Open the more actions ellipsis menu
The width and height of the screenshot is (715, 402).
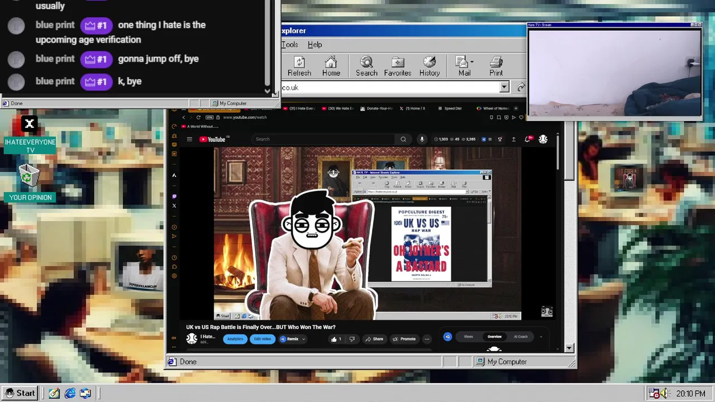click(x=427, y=339)
